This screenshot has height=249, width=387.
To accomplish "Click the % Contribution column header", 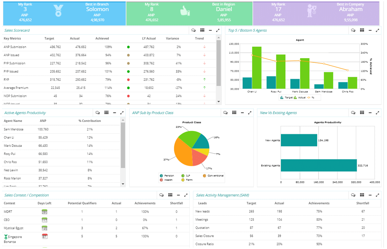I will click(90, 121).
